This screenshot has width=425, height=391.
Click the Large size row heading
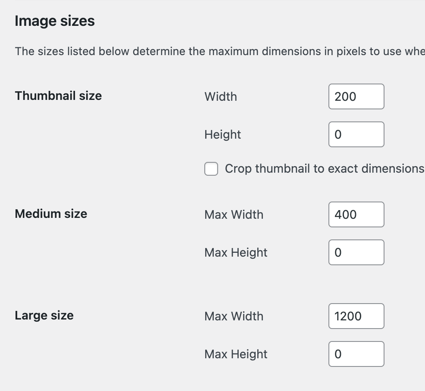[44, 315]
